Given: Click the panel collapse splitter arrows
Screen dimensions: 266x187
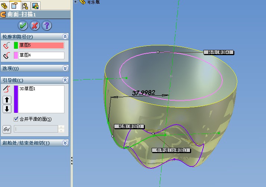Looking at the screenshot, I should 72,161.
